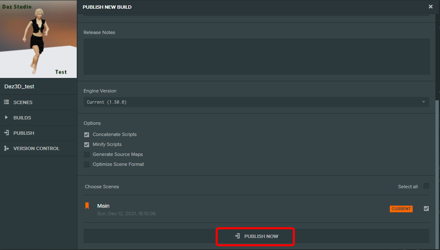440x250 pixels.
Task: Enable Optimize Scene Format
Action: pos(87,165)
